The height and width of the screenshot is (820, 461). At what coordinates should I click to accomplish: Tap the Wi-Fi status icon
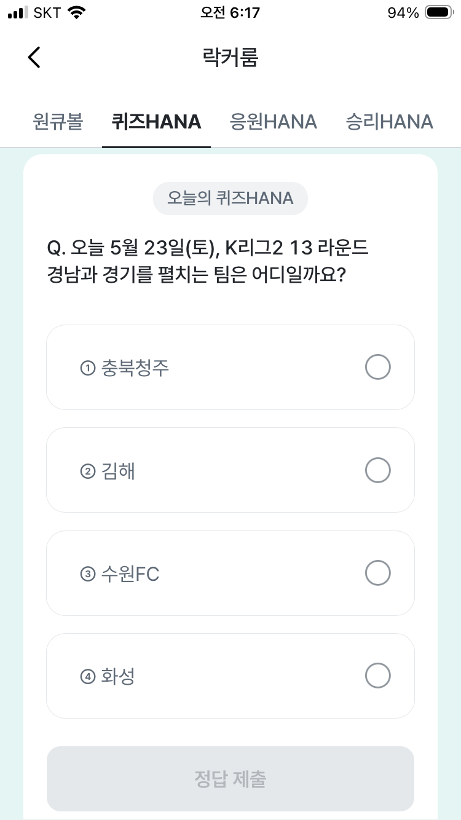click(76, 12)
